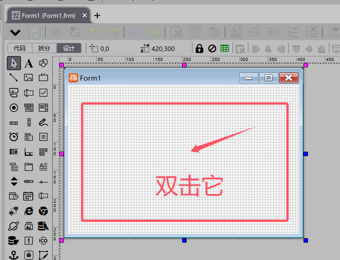Toggle the lock controls icon
The image size is (340, 260).
(199, 48)
